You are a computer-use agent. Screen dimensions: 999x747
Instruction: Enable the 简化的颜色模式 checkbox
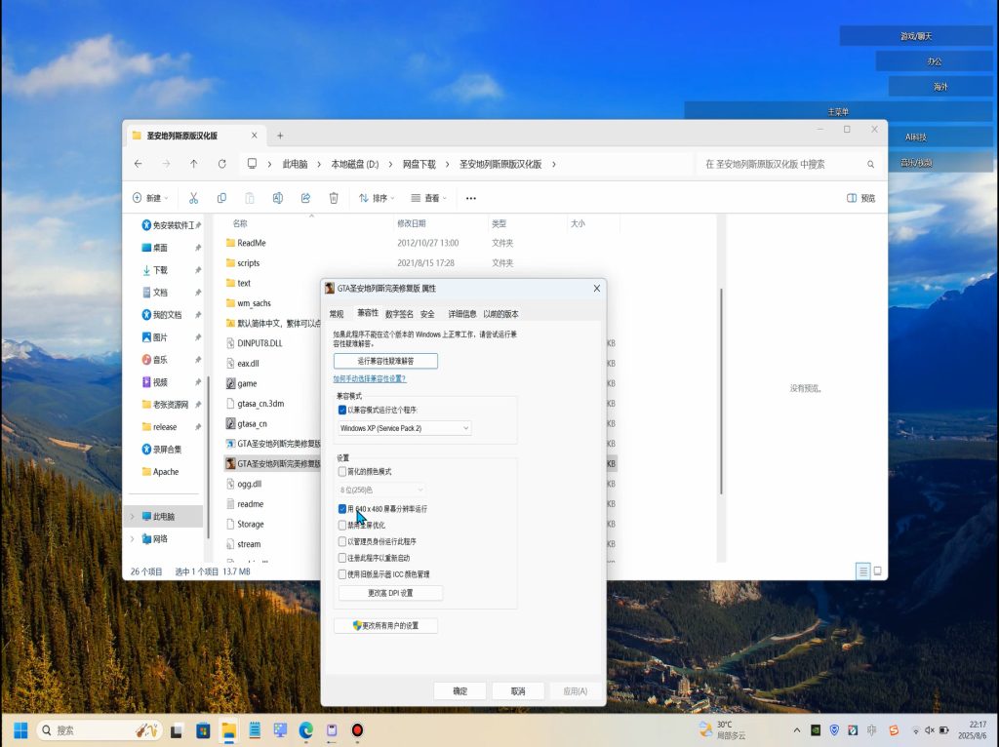coord(342,472)
